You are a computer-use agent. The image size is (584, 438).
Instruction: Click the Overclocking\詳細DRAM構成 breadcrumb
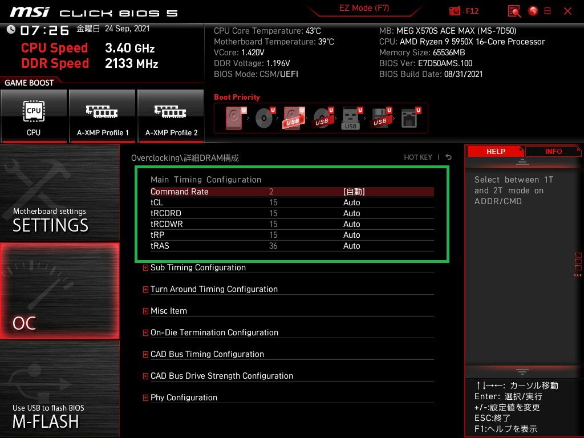[x=185, y=158]
